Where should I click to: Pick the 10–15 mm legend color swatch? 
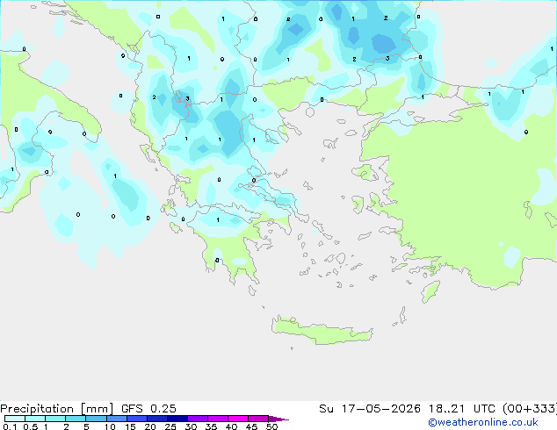[x=116, y=419]
